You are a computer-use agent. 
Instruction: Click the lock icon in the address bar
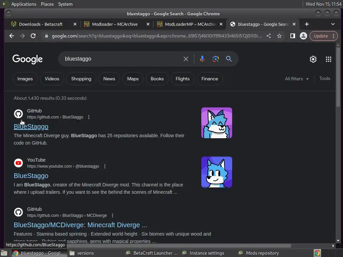coord(46,36)
